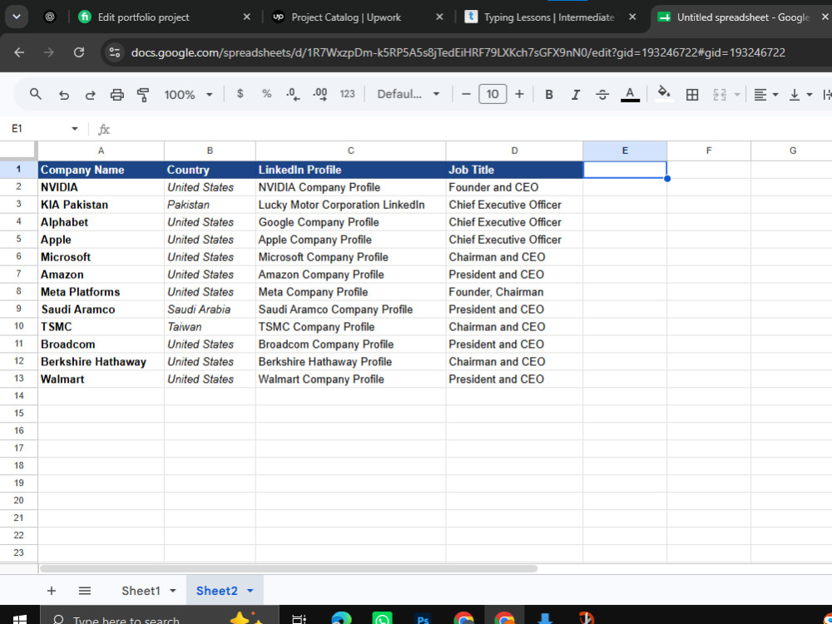Decrease font size with minus button

tap(466, 95)
